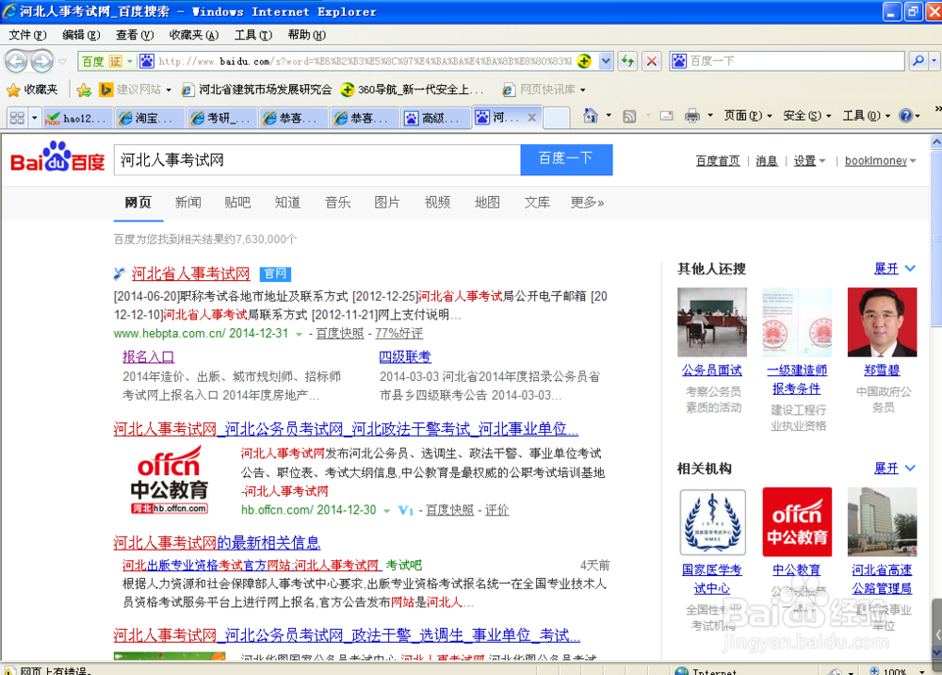Click the Baidu logo
This screenshot has width=942, height=675.
[x=57, y=157]
